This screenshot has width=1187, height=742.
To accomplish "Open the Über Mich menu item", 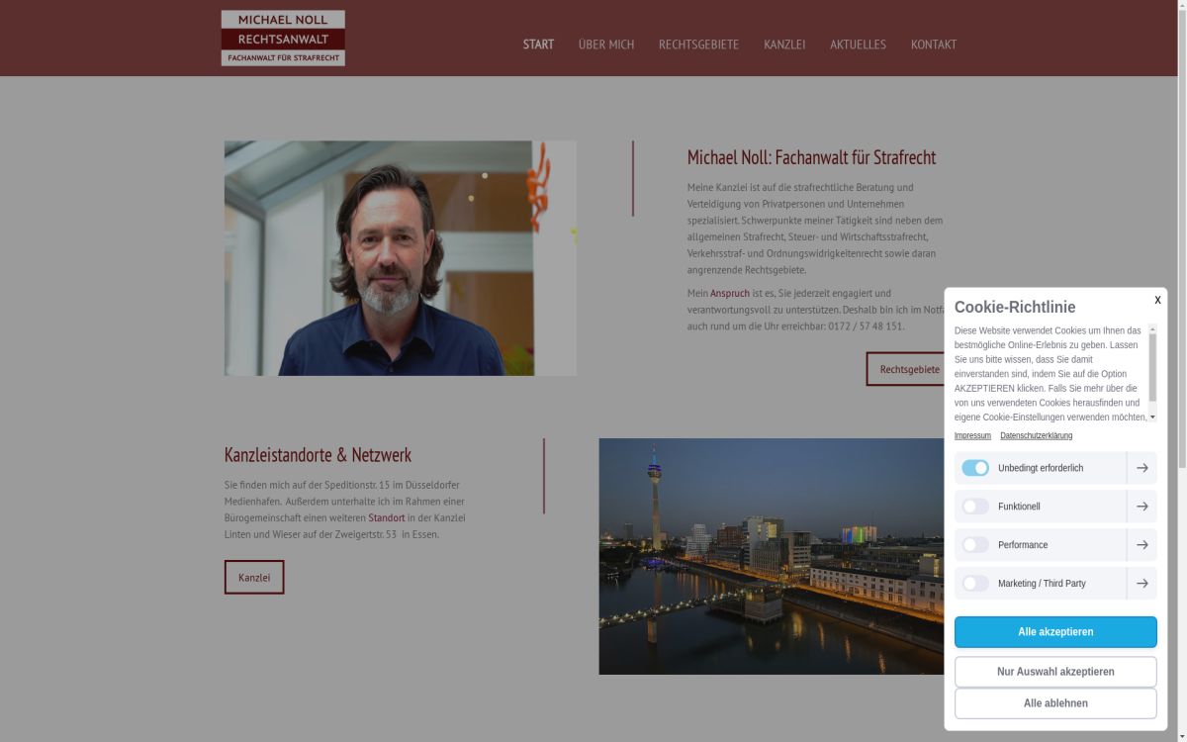I will click(606, 45).
